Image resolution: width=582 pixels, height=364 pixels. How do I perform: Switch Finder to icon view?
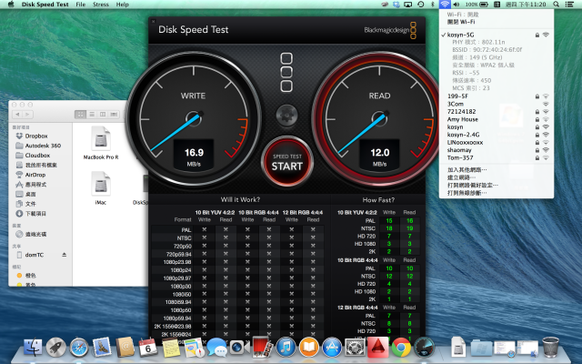pos(80,115)
